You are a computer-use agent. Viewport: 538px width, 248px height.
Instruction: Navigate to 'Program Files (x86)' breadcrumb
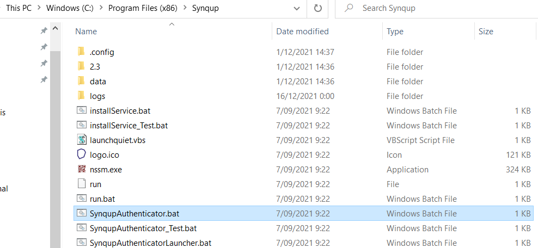(143, 8)
